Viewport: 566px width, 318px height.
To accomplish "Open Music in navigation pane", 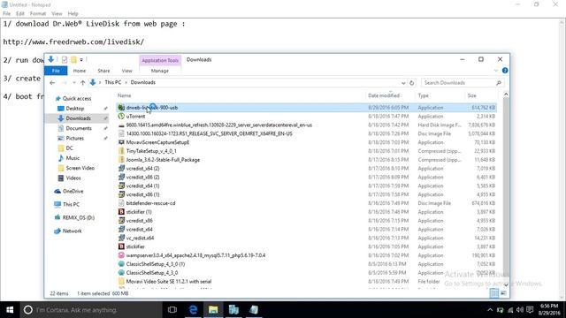I will (73, 158).
